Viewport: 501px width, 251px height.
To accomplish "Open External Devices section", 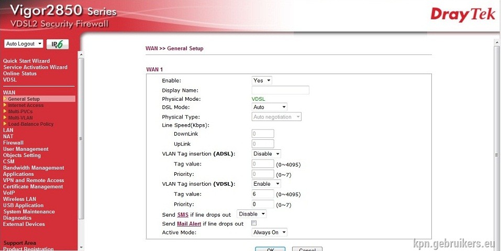I will (24, 224).
